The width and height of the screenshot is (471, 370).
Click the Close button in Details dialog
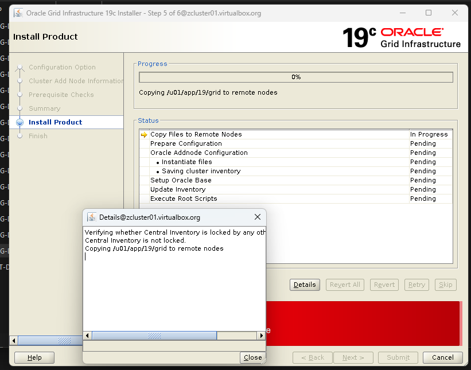click(x=252, y=357)
